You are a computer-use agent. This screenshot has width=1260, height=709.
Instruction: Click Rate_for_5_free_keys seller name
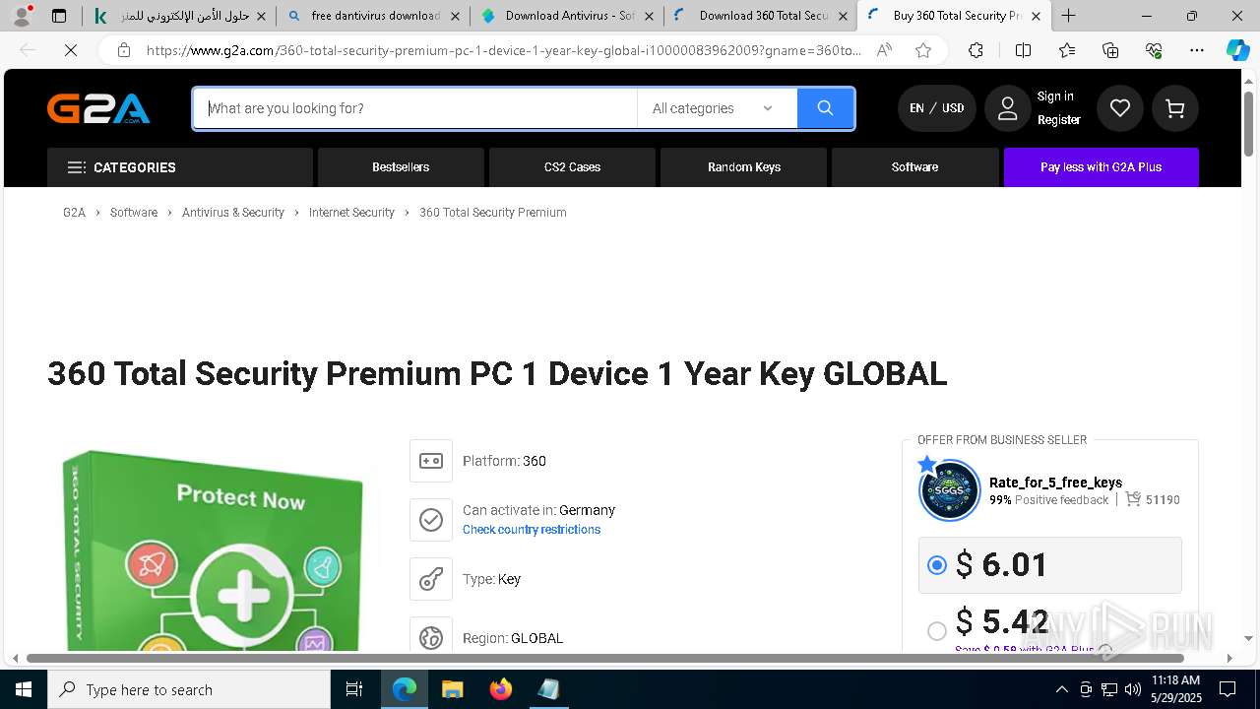1055,483
